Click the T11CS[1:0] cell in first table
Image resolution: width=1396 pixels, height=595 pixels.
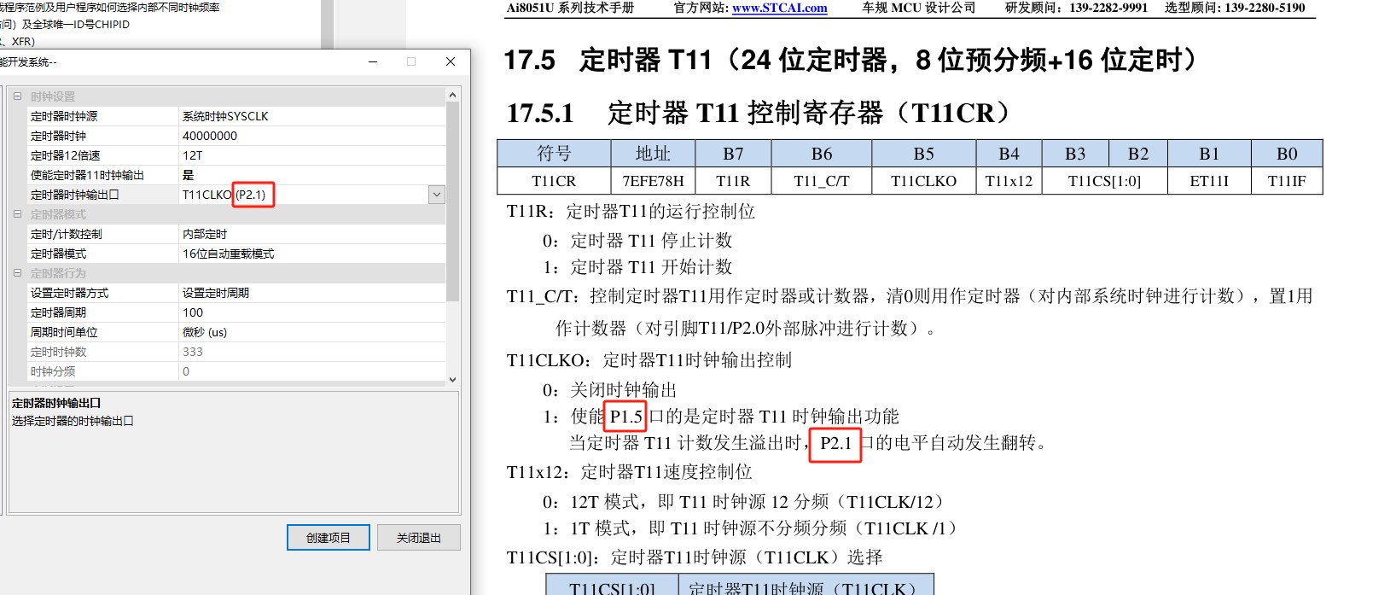point(1104,181)
